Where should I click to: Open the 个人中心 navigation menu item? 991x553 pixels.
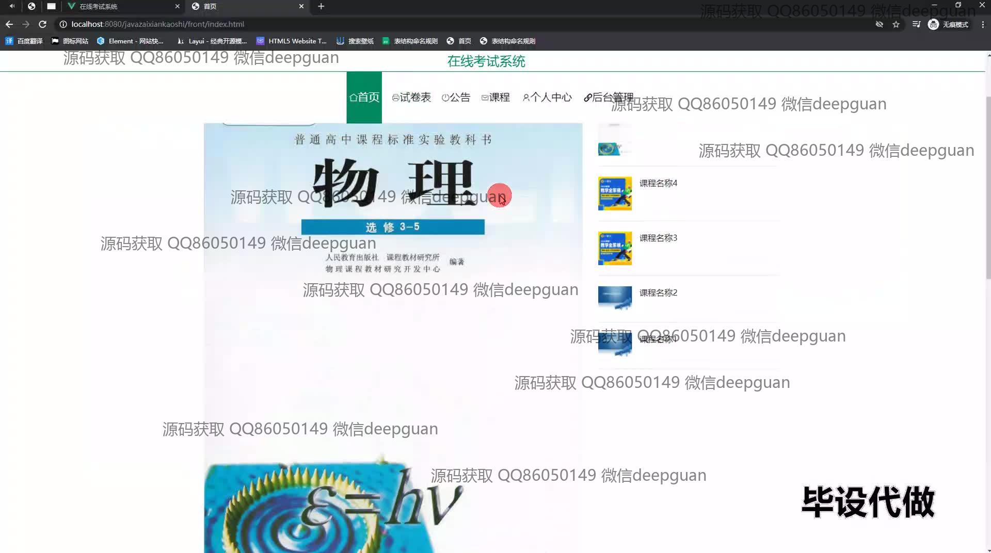pyautogui.click(x=547, y=97)
